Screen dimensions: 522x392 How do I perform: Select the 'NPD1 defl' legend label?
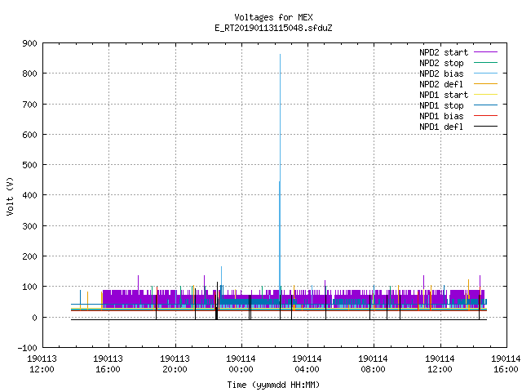[x=441, y=127]
